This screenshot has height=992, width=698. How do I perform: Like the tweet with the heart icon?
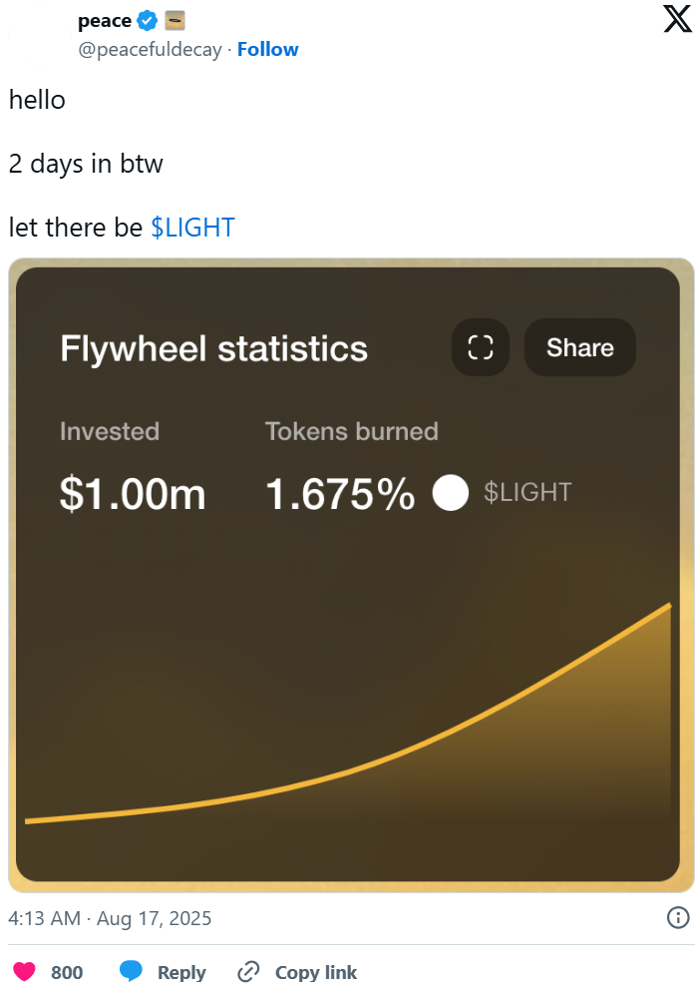coord(24,971)
